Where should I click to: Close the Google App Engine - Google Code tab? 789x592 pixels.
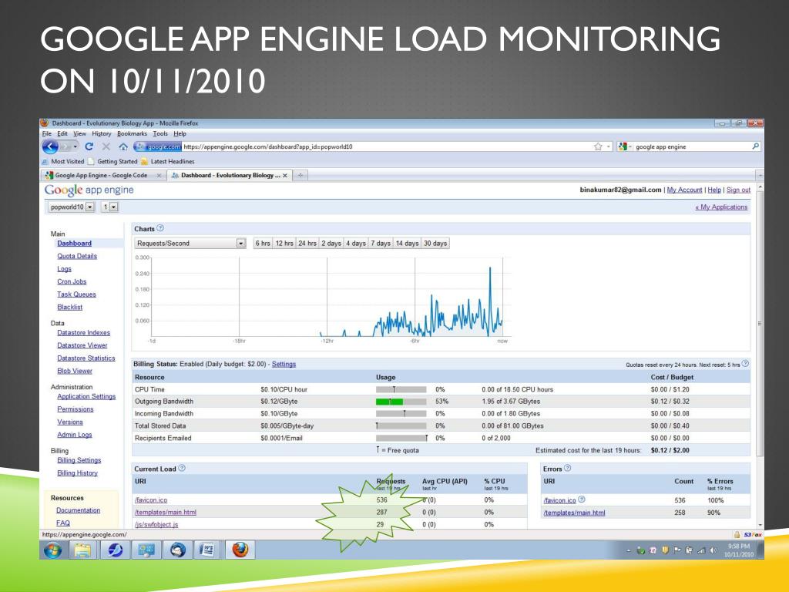pos(159,176)
